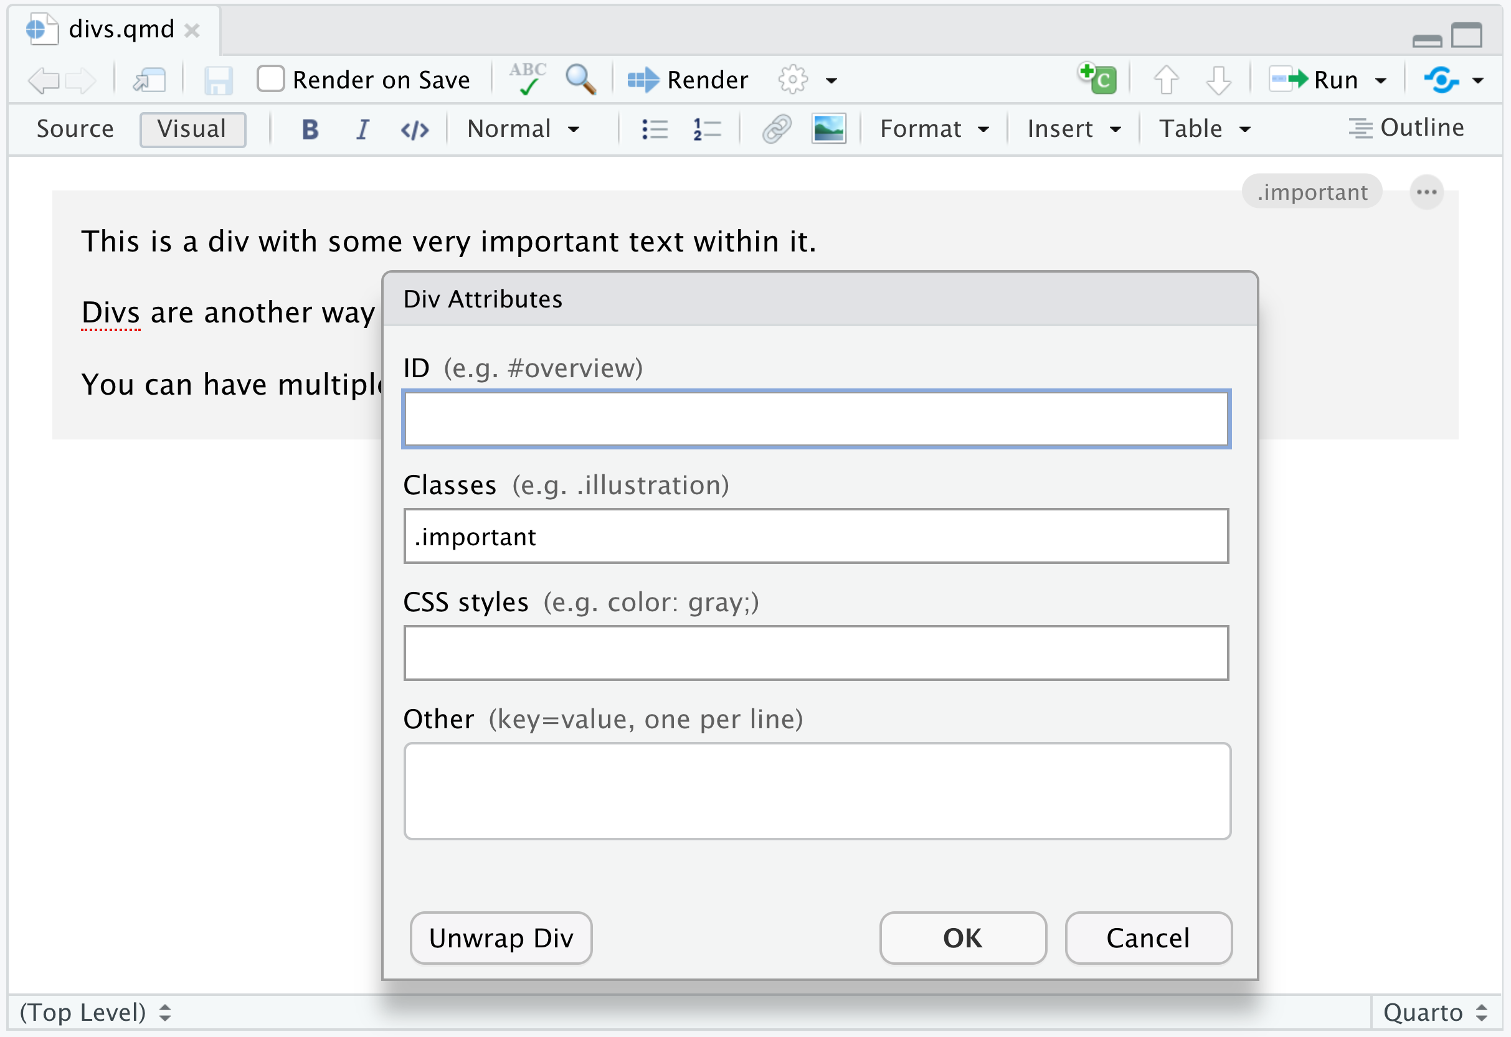Click the CSS styles input field
This screenshot has width=1511, height=1037.
[816, 653]
